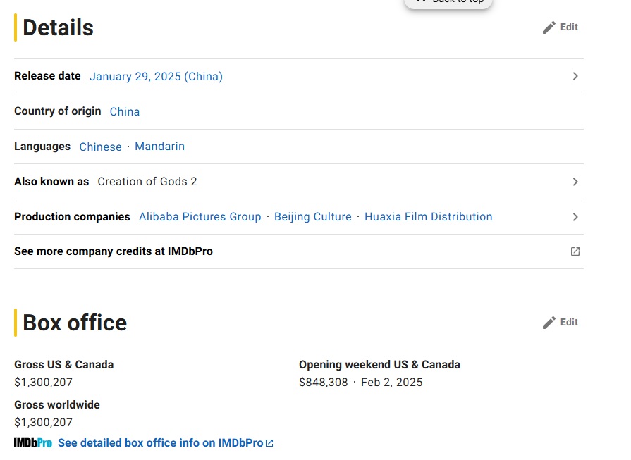Viewport: 631px width, 460px height.
Task: Open external link icon on IMDbPro credits row
Action: pos(575,251)
